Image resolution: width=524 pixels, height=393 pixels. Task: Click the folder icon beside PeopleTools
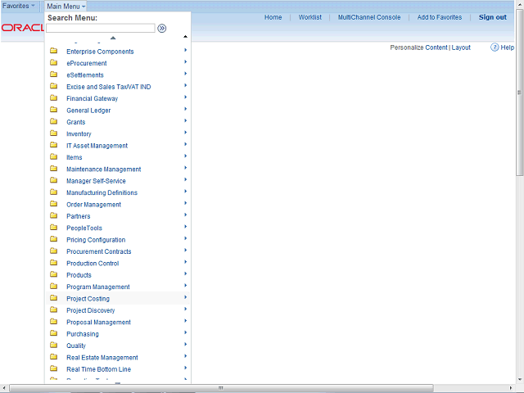[53, 228]
